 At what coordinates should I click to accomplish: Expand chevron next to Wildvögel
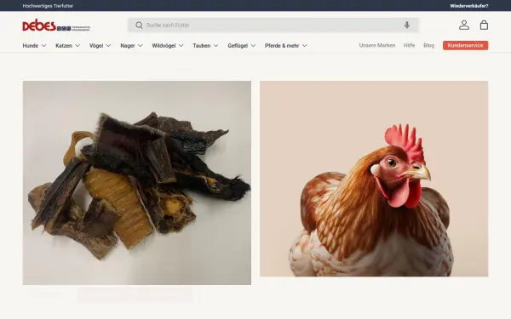(x=181, y=46)
